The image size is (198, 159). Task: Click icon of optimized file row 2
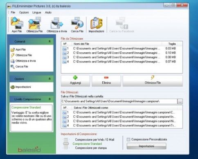point(64,117)
